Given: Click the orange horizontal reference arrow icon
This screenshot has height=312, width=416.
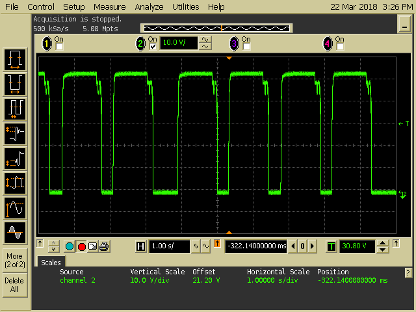Looking at the screenshot, I should (217, 243).
